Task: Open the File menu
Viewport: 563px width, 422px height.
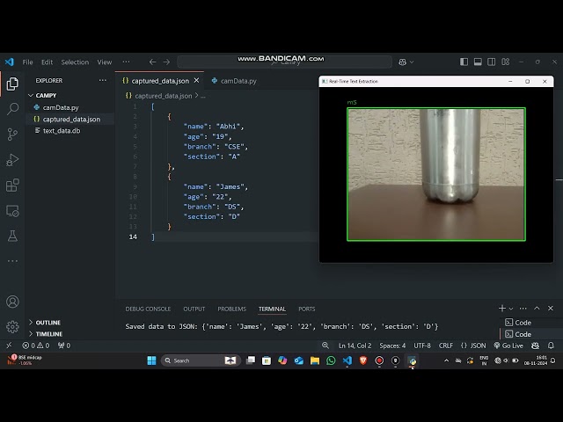Action: (x=27, y=62)
